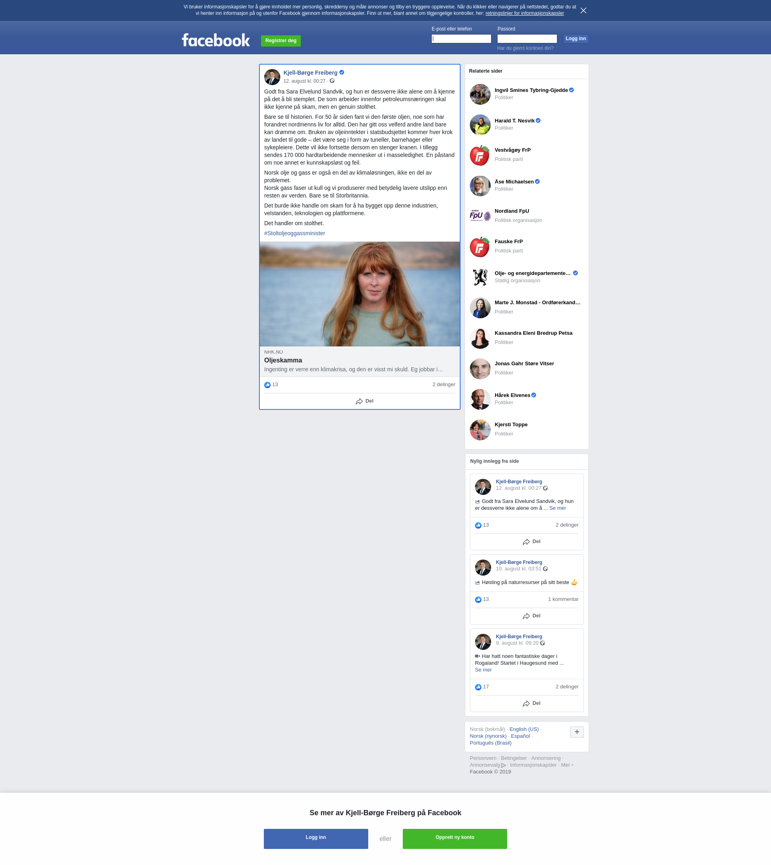Click the Facebook logo
This screenshot has width=771, height=865.
click(216, 40)
